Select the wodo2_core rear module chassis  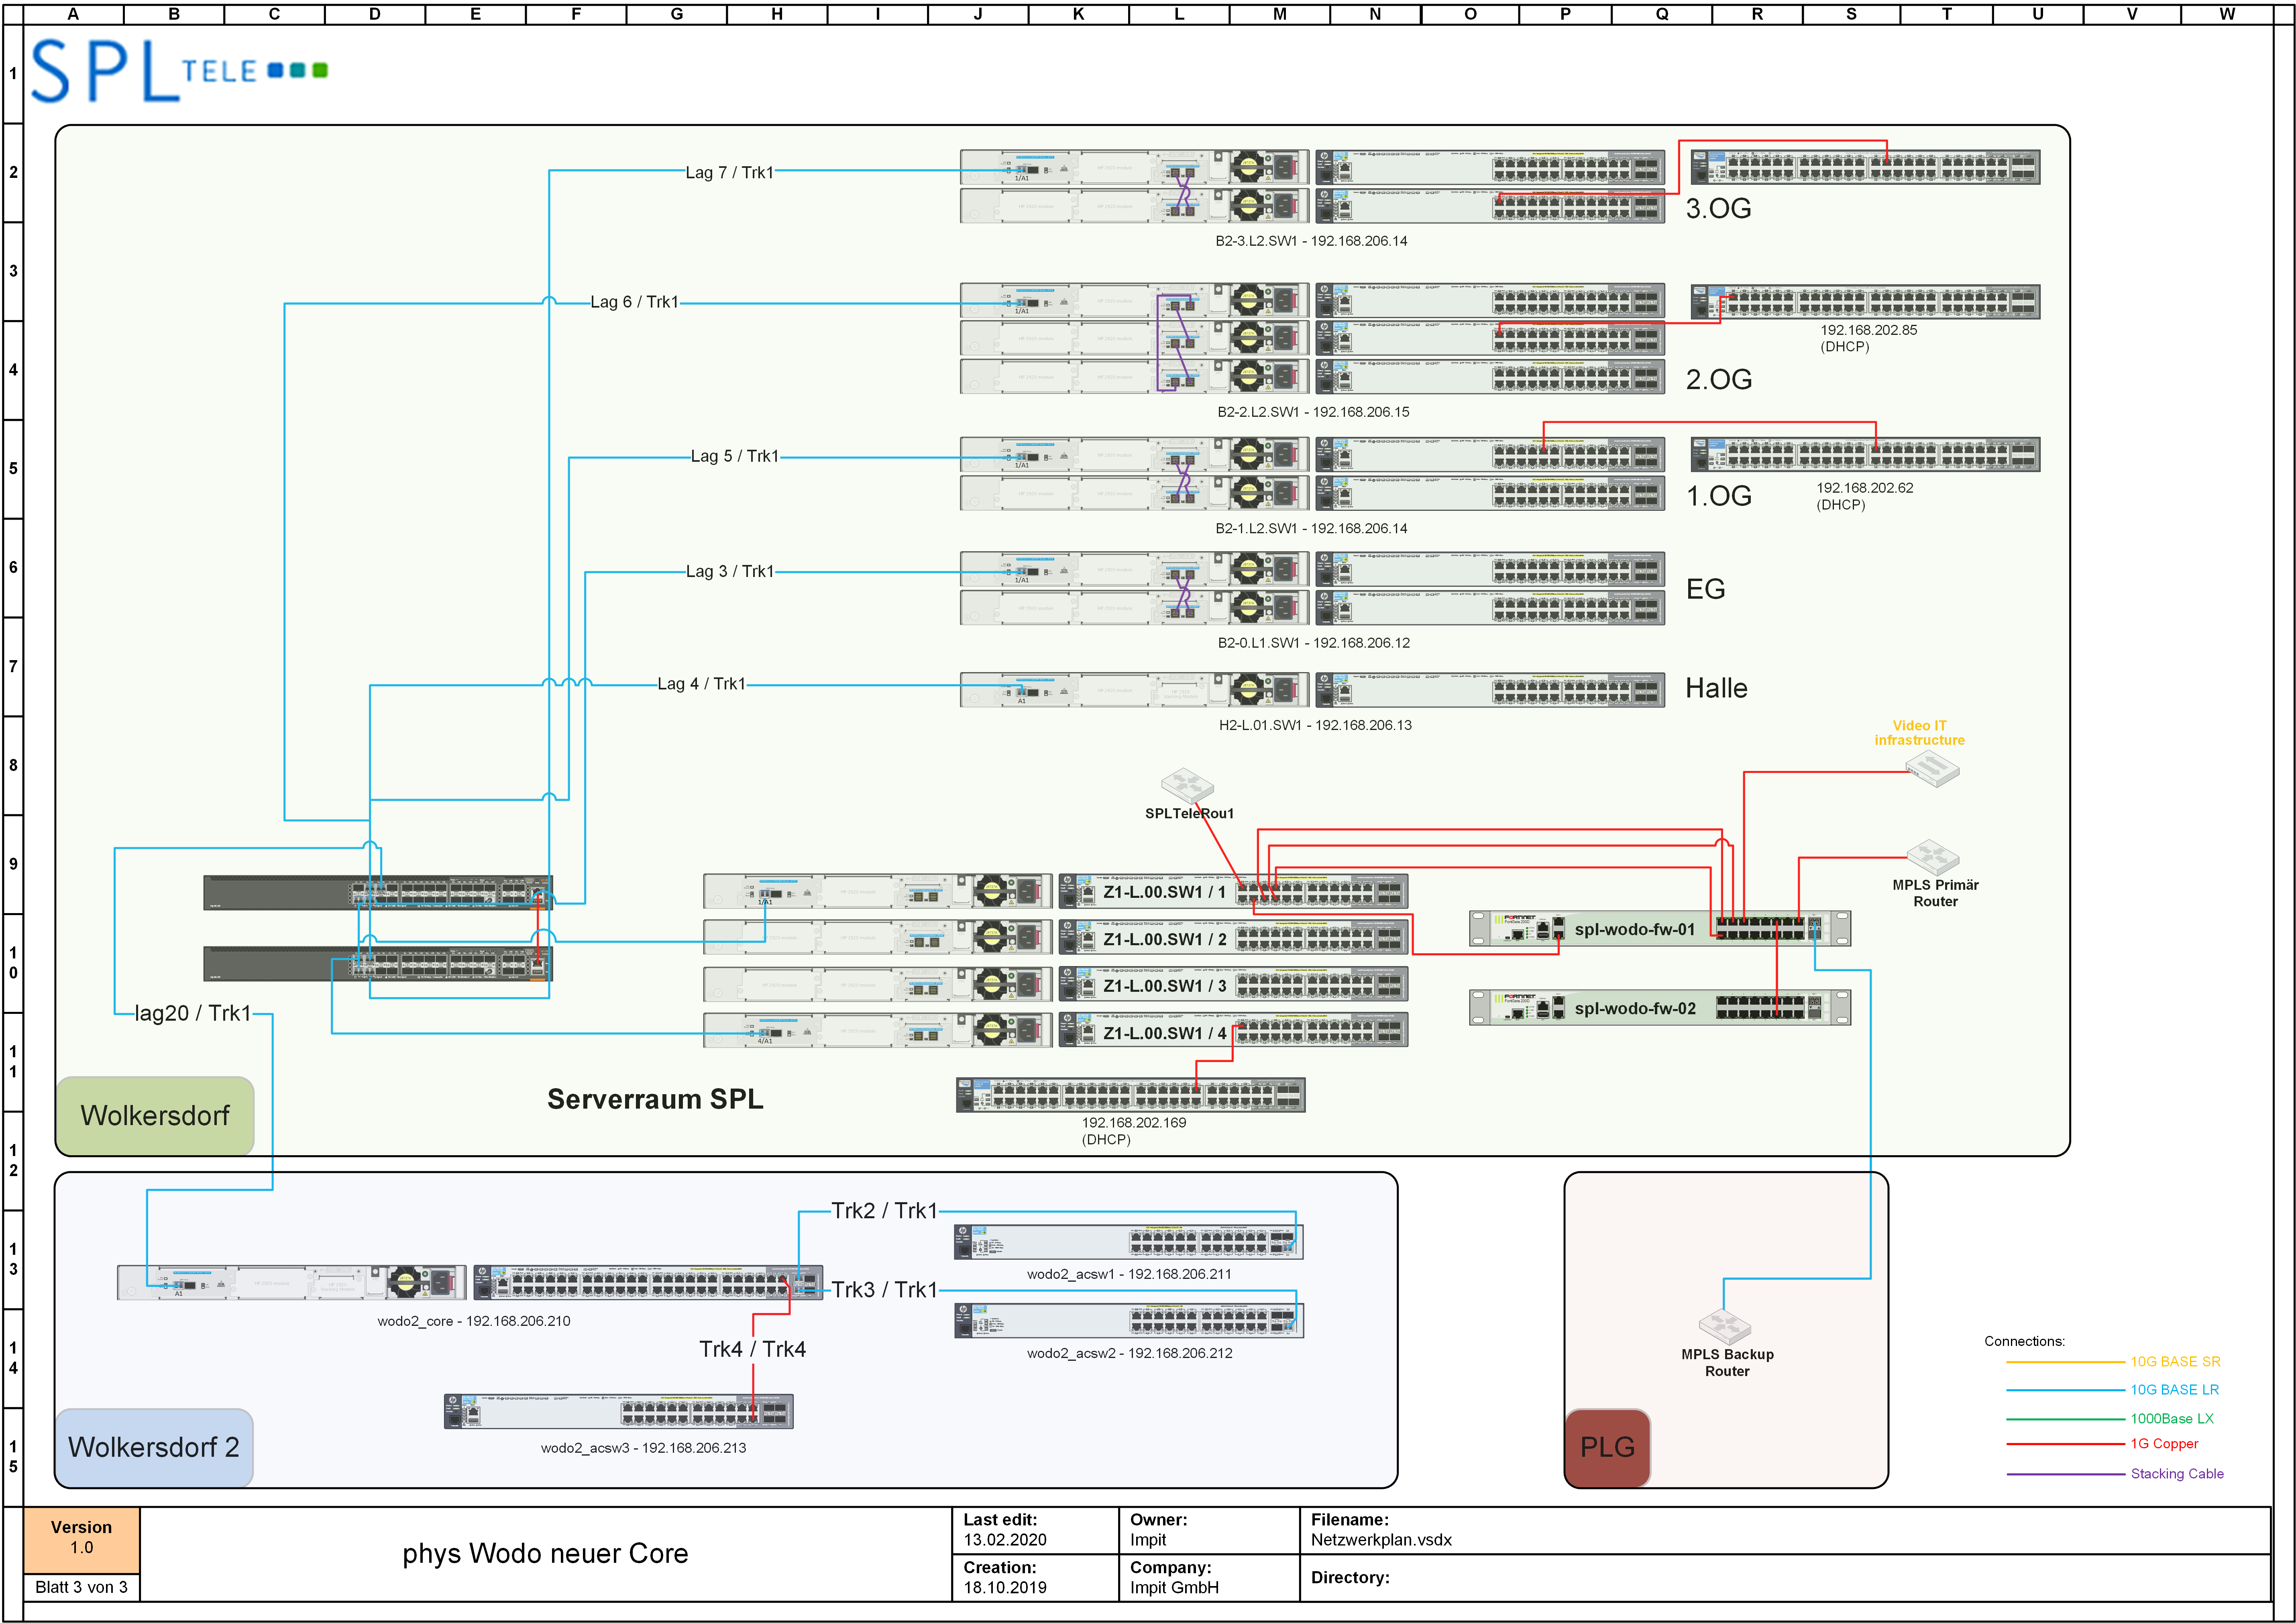pyautogui.click(x=292, y=1282)
